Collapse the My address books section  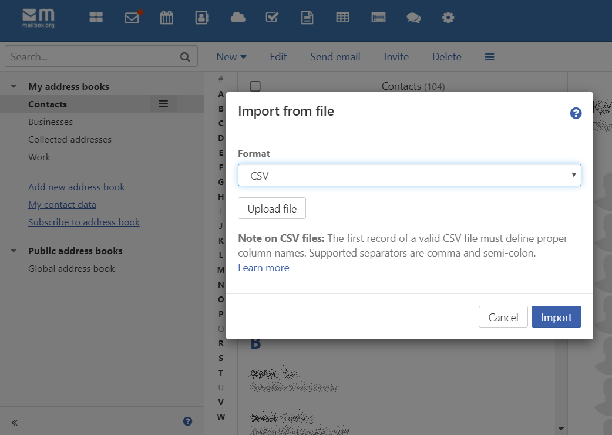[x=14, y=87]
